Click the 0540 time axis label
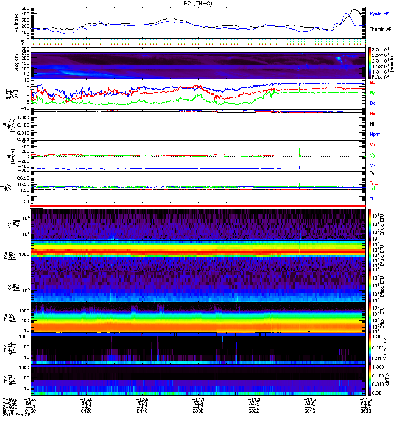396x422 pixels. pos(310,411)
